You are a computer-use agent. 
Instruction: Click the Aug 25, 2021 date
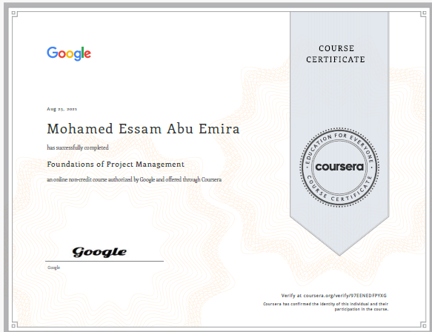[x=62, y=109]
